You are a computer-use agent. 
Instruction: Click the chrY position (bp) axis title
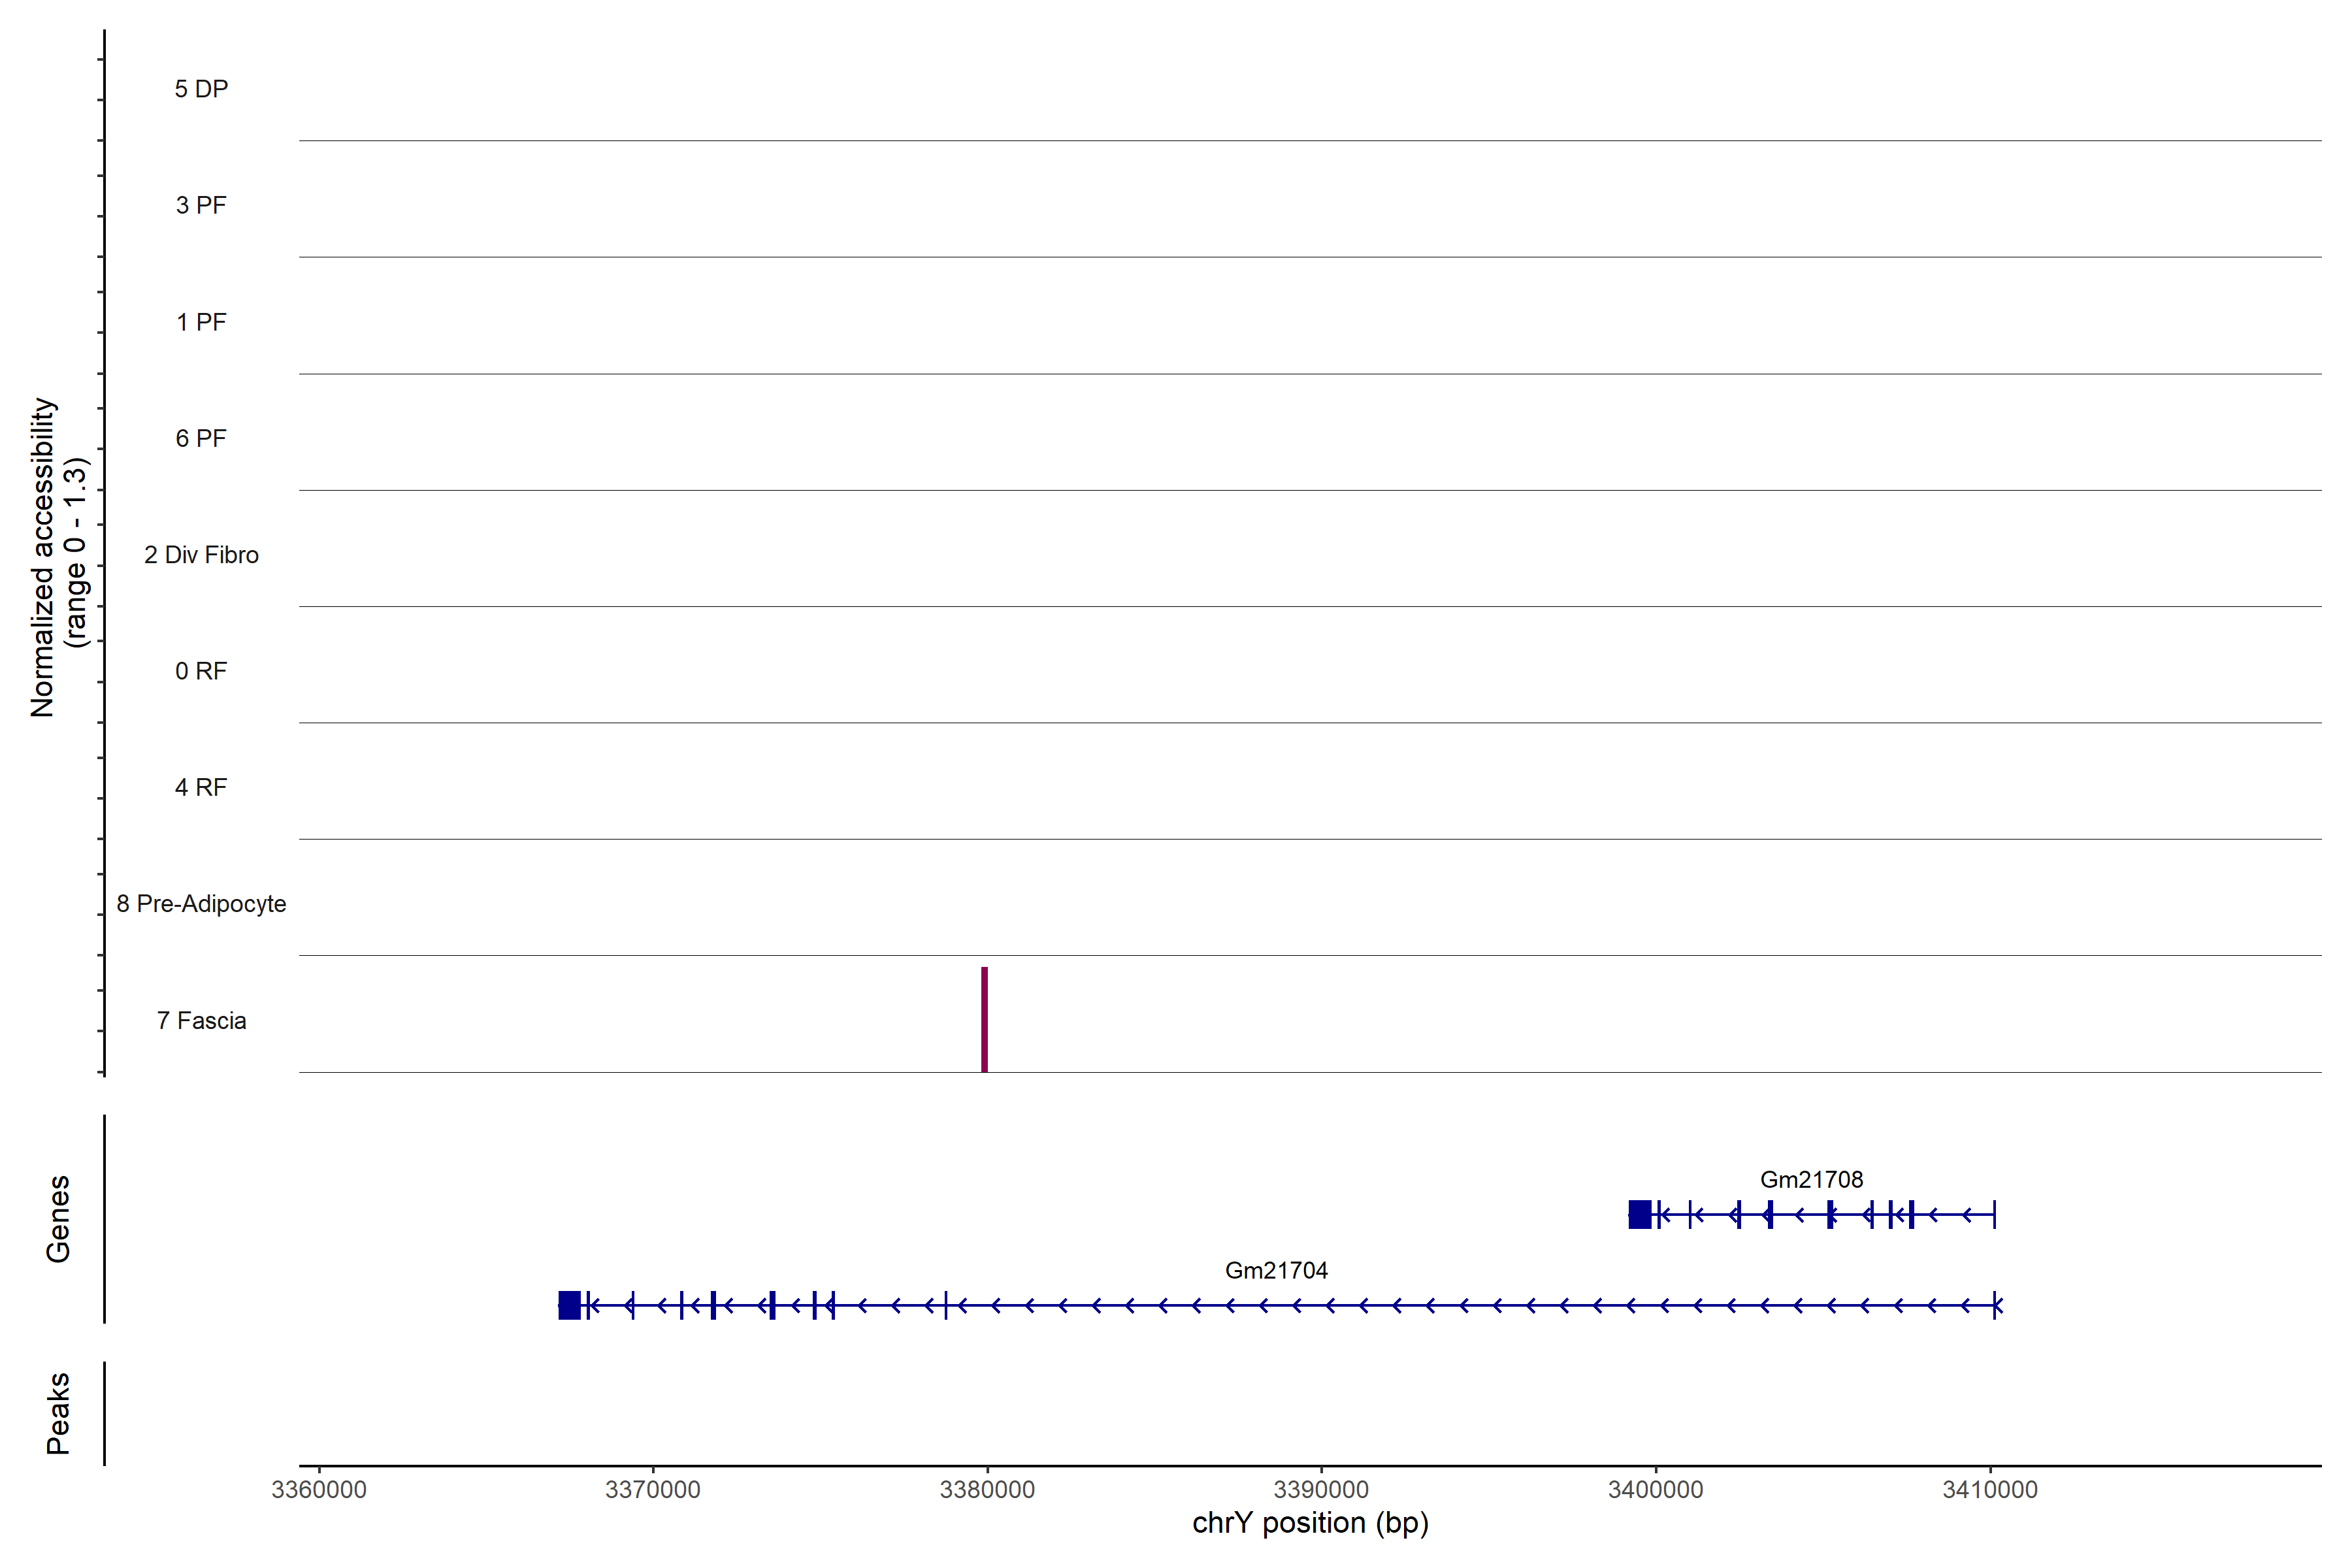tap(1310, 1523)
